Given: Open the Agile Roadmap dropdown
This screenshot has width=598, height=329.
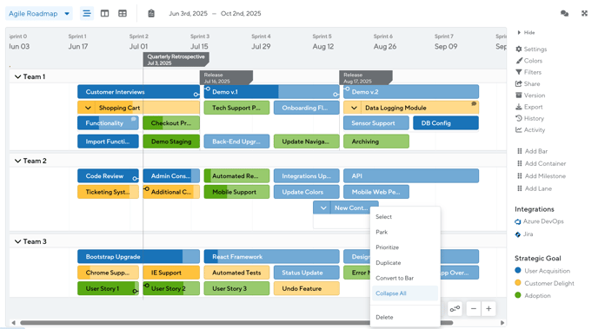Looking at the screenshot, I should pos(39,14).
